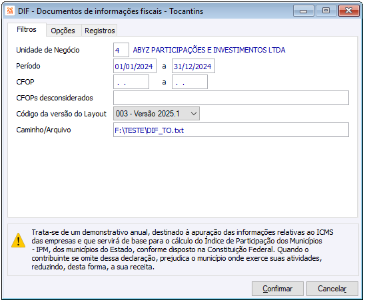Click the Caminho/Arquivo label

coord(43,130)
